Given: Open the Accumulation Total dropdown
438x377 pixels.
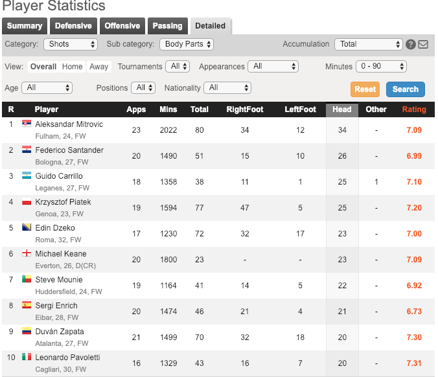Looking at the screenshot, I should 369,45.
